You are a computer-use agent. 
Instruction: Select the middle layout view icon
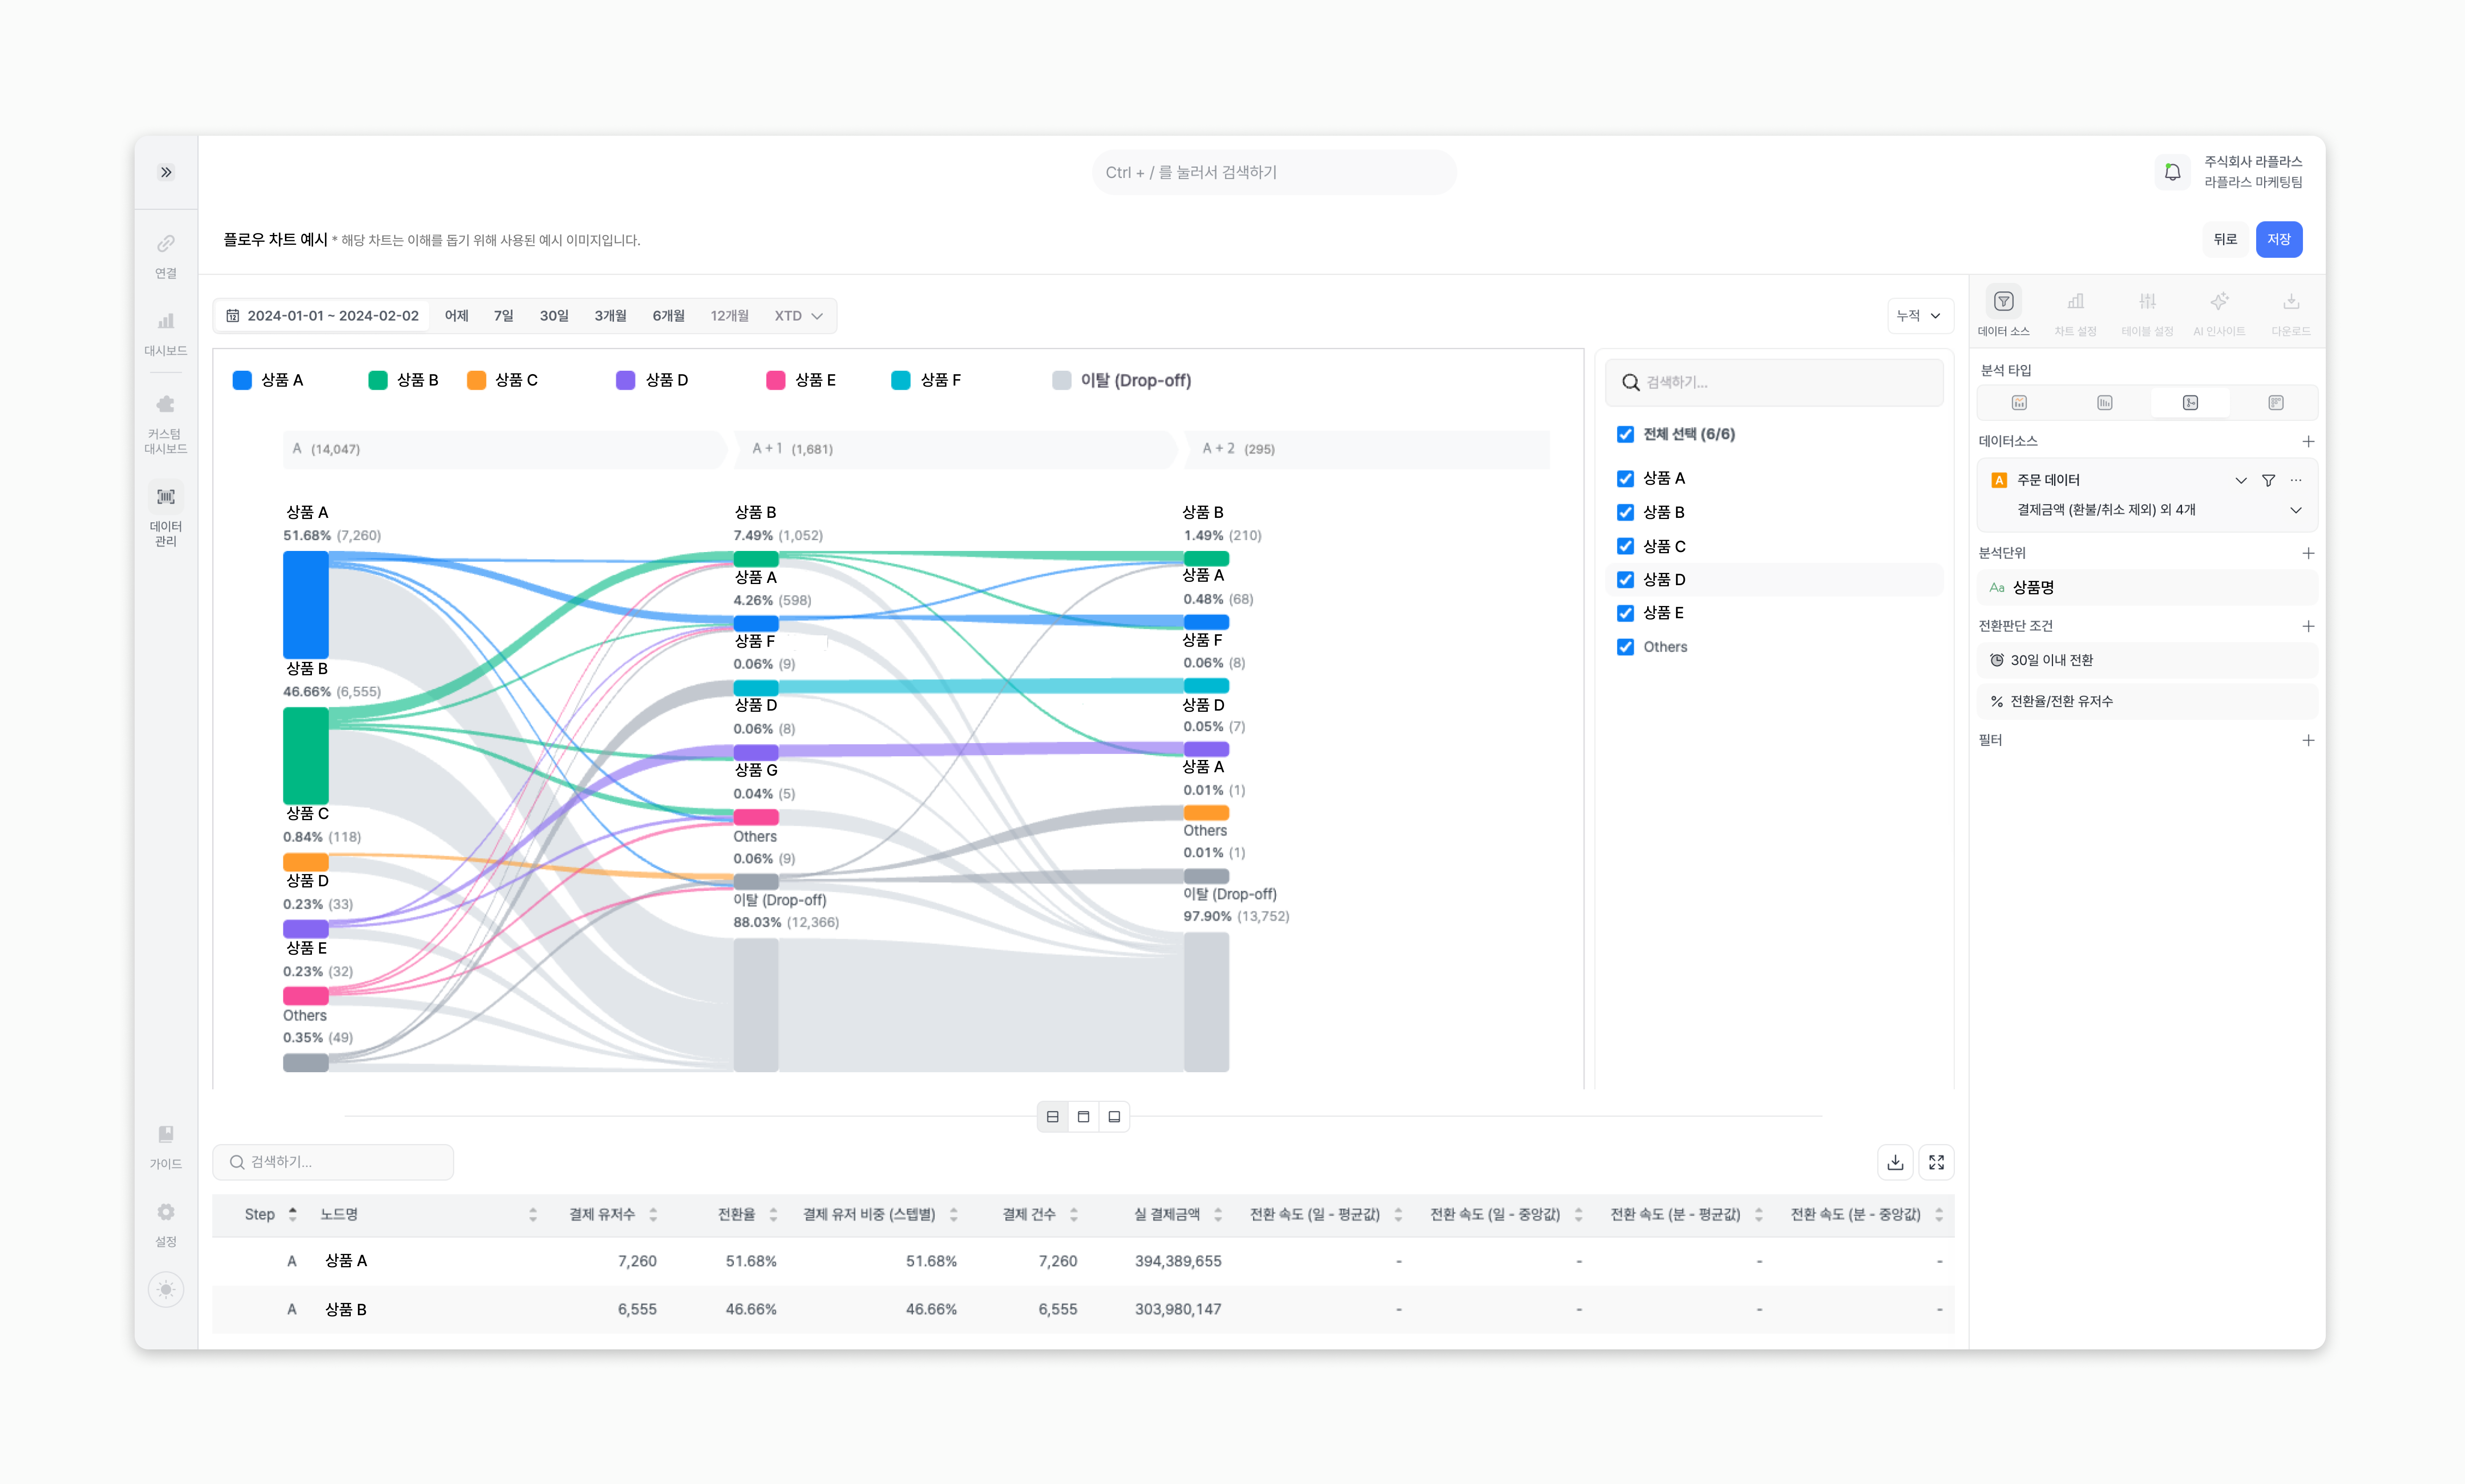click(x=1083, y=1117)
